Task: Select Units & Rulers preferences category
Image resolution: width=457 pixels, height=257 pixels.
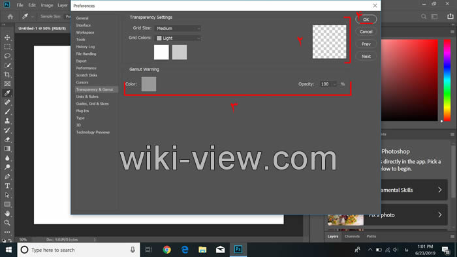Action: (x=87, y=97)
